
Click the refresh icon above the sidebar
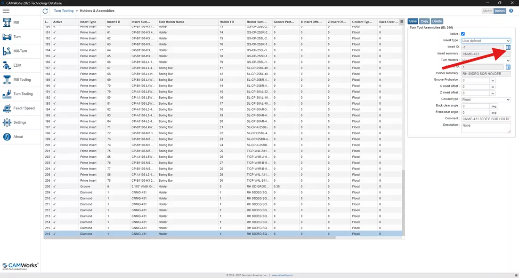coord(44,10)
